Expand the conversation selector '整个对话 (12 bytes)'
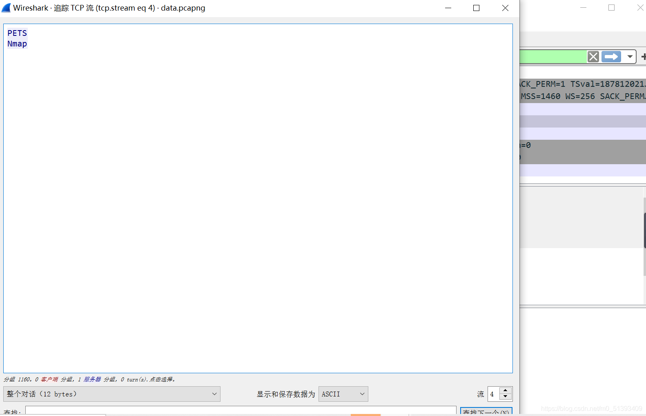This screenshot has width=646, height=416. click(112, 394)
